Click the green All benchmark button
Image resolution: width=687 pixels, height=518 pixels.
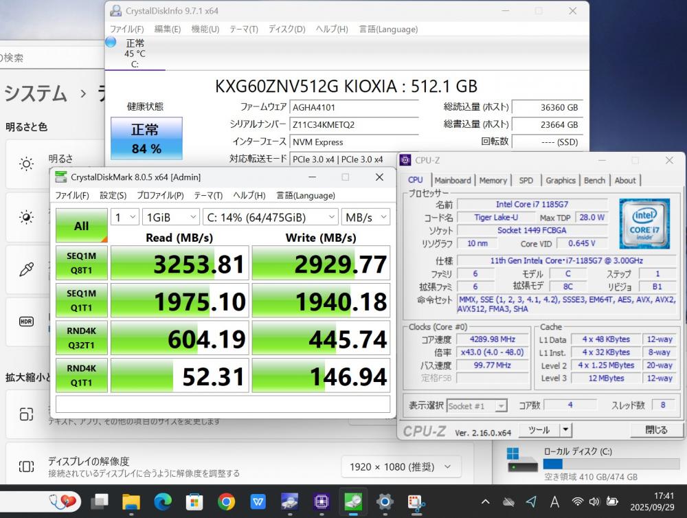coord(81,225)
